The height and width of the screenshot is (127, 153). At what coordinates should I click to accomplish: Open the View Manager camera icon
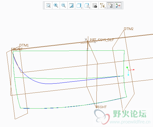[95, 5]
